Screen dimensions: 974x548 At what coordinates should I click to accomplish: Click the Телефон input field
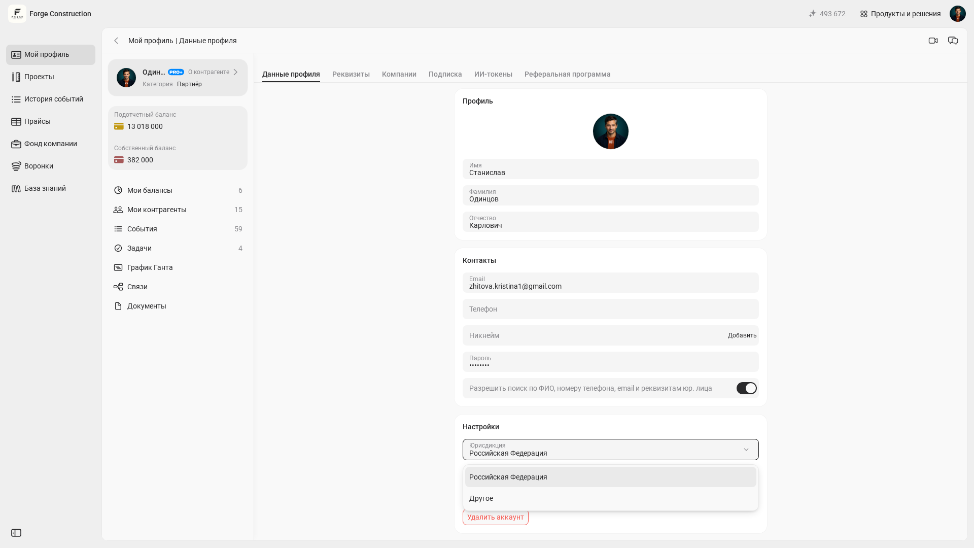(x=611, y=309)
